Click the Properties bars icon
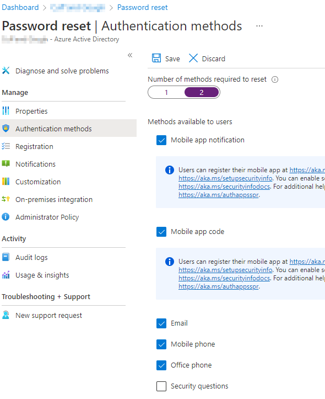Screen dimensions: 325x399 [6, 111]
